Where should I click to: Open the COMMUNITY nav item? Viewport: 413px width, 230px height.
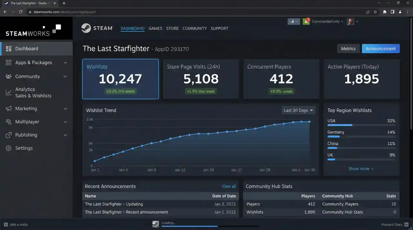tap(195, 28)
